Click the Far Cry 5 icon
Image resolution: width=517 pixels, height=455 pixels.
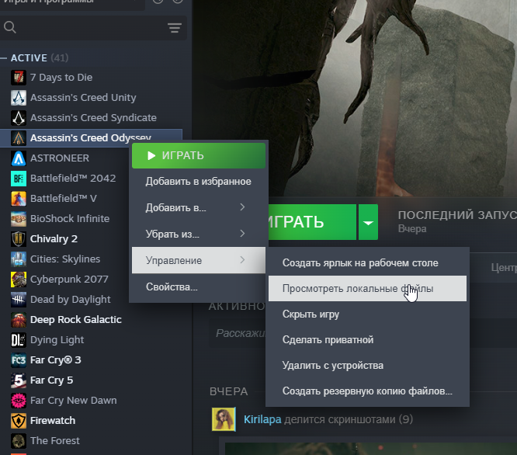(x=19, y=380)
